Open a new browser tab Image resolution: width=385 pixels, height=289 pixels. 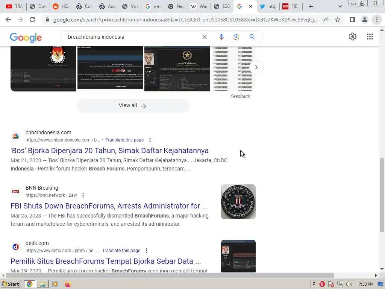click(x=311, y=6)
